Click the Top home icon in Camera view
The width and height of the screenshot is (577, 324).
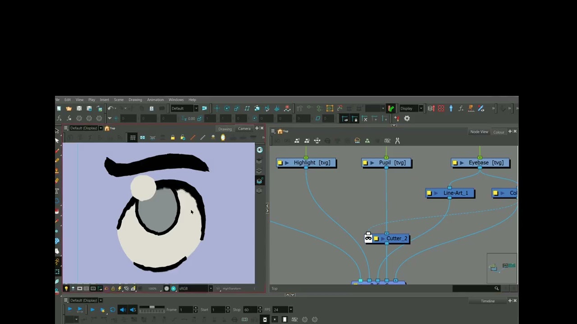tap(107, 128)
